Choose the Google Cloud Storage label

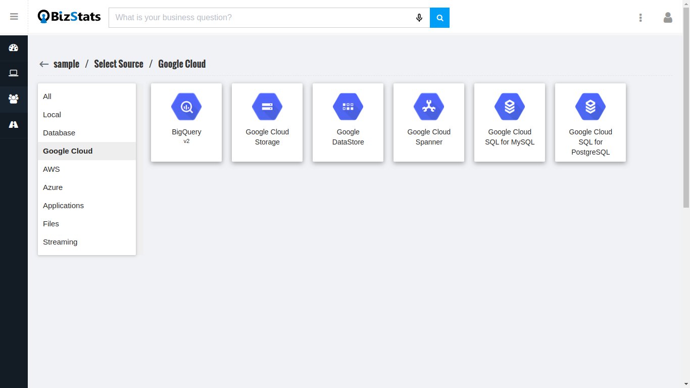click(267, 137)
